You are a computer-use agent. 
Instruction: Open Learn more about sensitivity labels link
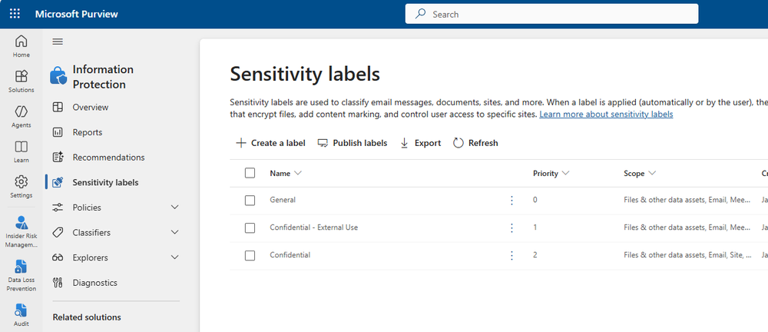606,115
